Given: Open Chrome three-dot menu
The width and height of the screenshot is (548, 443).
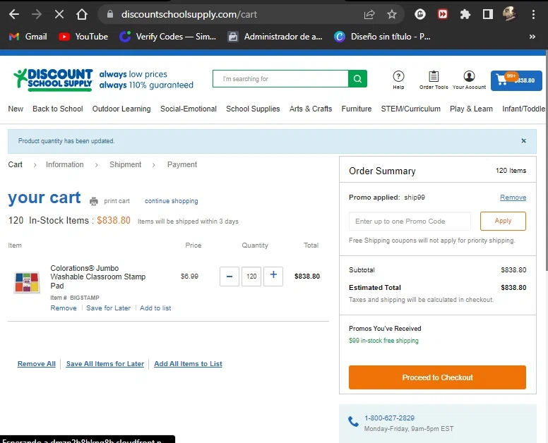Looking at the screenshot, I should pos(533,14).
